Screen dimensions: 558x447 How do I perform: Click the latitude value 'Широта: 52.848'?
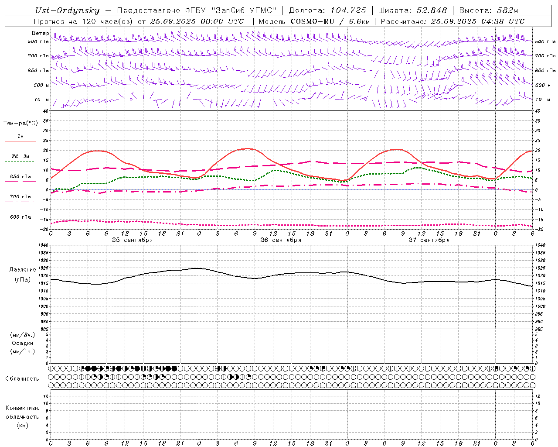click(x=412, y=10)
